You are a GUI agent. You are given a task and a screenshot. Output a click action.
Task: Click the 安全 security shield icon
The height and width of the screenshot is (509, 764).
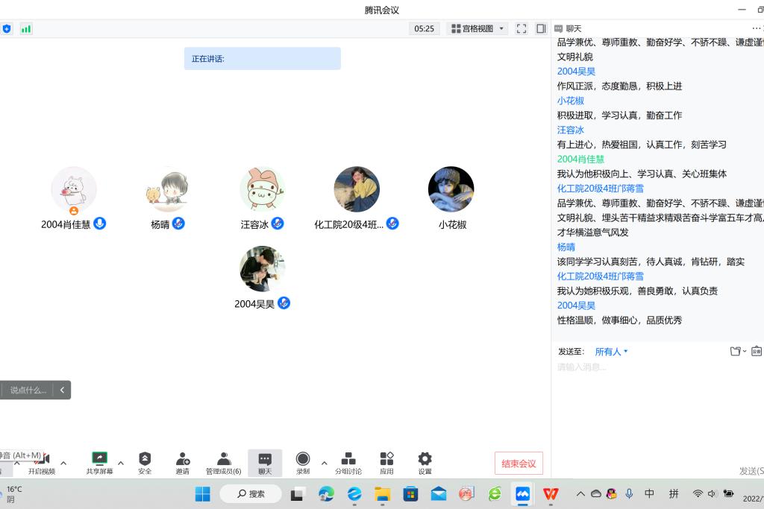tap(145, 462)
